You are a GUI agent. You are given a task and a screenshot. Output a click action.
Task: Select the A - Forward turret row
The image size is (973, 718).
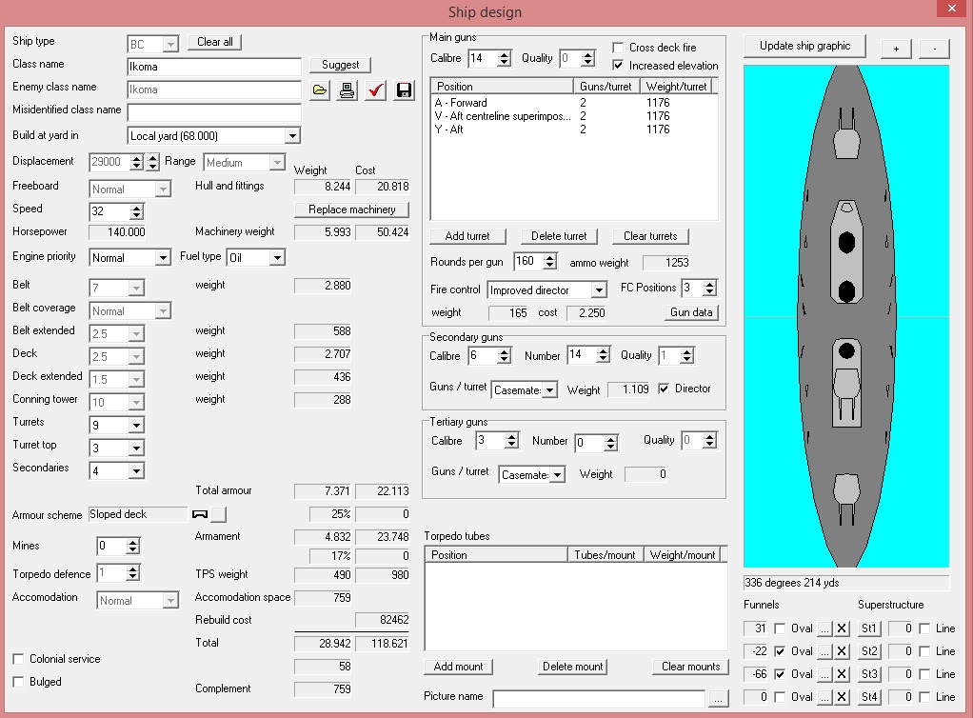pyautogui.click(x=573, y=103)
